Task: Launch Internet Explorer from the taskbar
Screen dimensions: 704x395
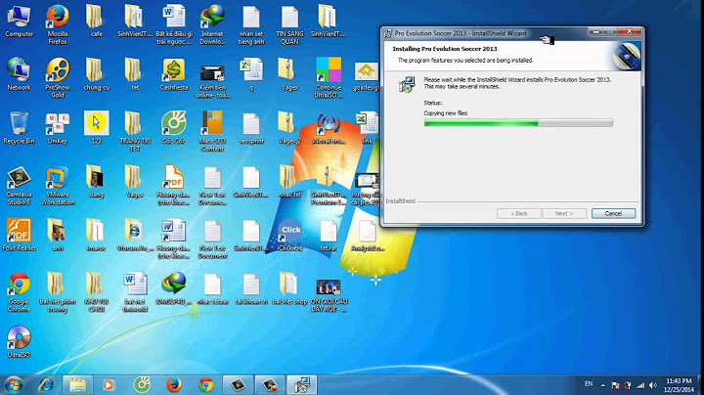Action: (45, 385)
